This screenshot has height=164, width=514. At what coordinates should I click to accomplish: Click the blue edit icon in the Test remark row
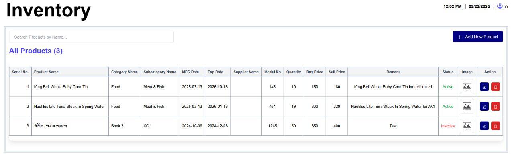(x=484, y=126)
